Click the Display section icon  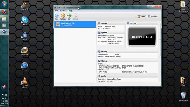[99, 51]
